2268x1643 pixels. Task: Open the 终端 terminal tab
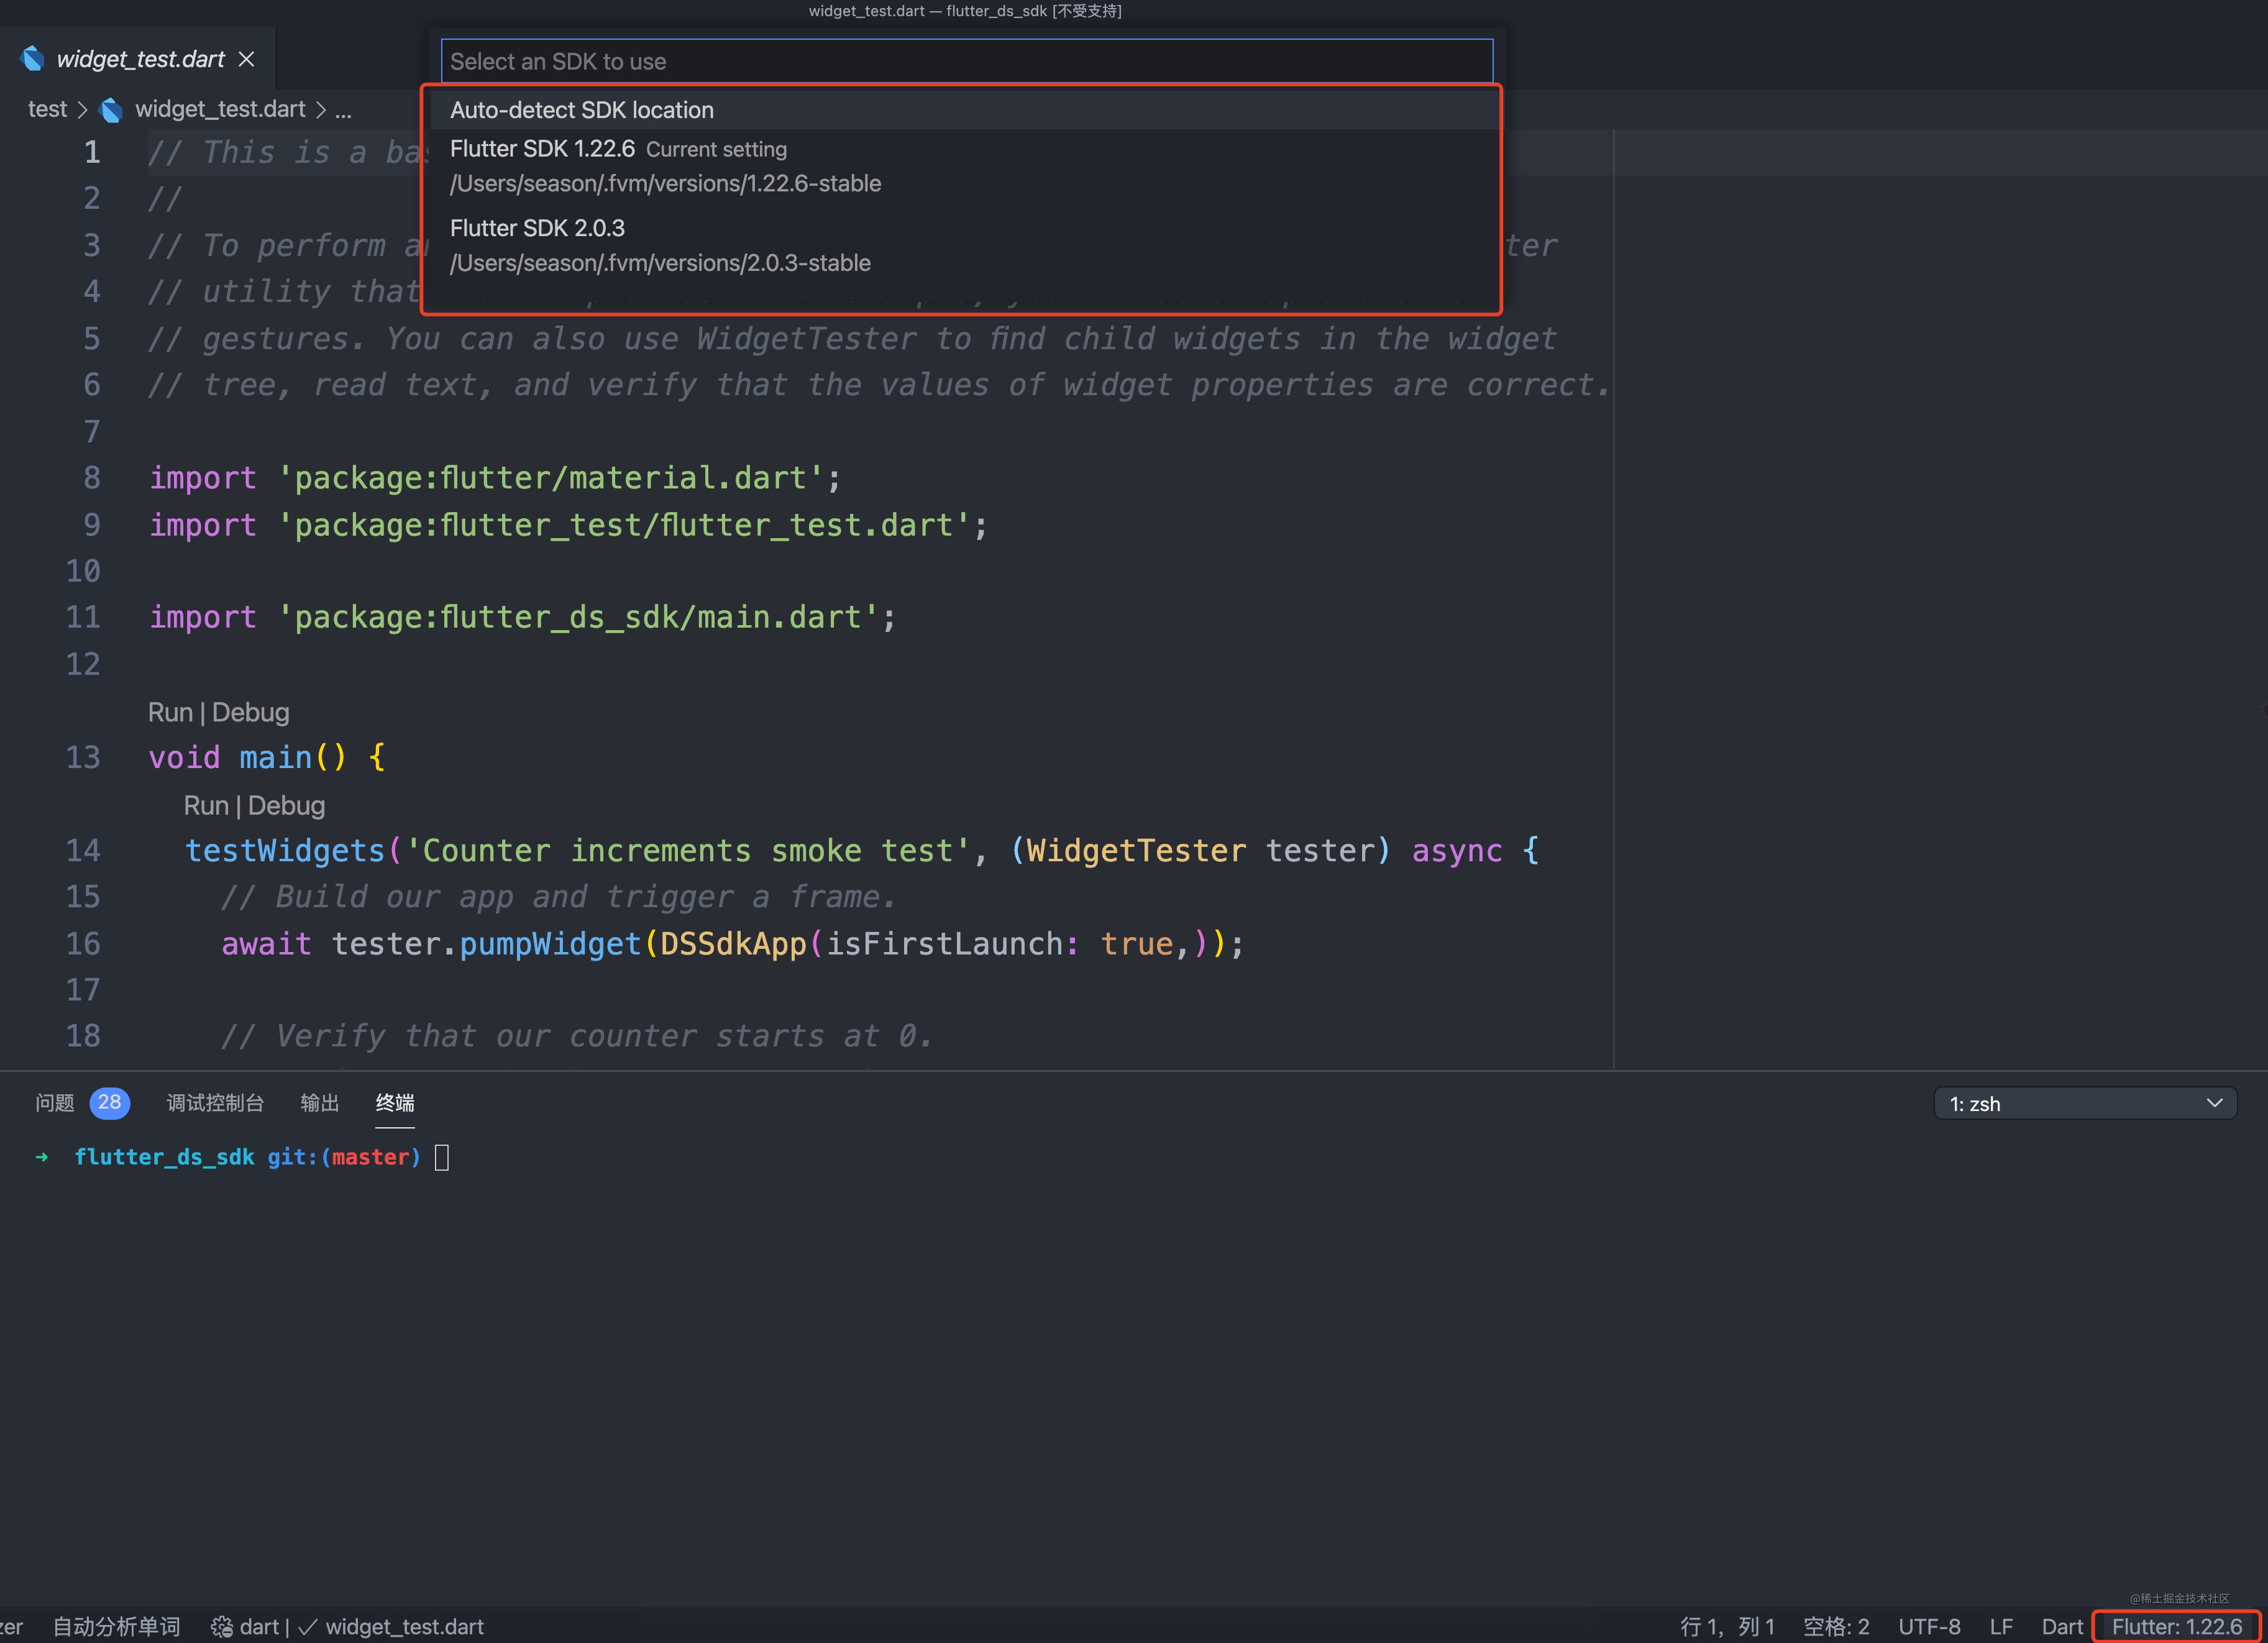pos(395,1103)
